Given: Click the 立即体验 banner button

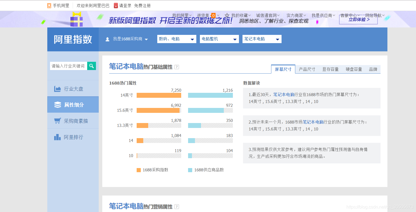Looking at the screenshot, I should point(358,19).
